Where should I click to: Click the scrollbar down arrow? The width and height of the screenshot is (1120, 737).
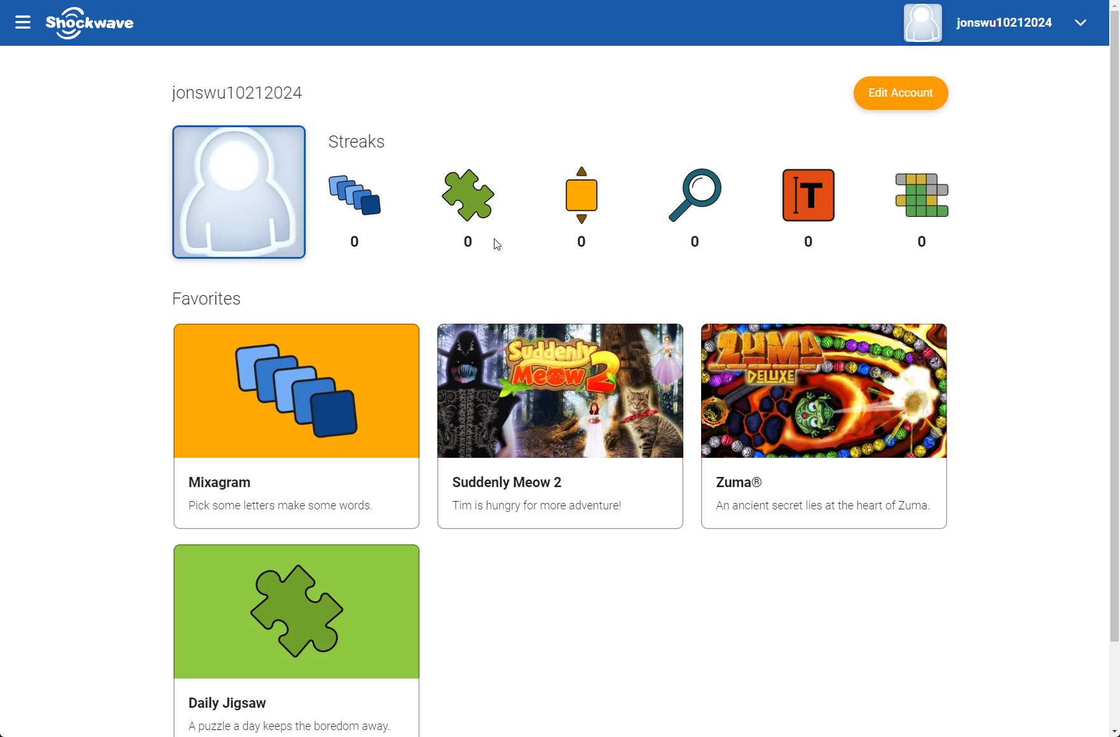[1114, 731]
